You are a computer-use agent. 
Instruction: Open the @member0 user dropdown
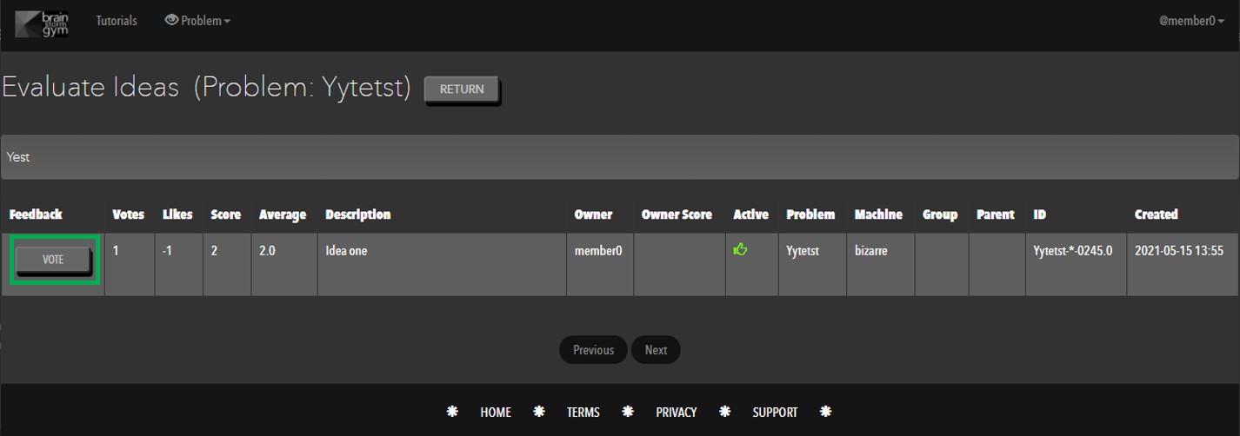(x=1190, y=21)
